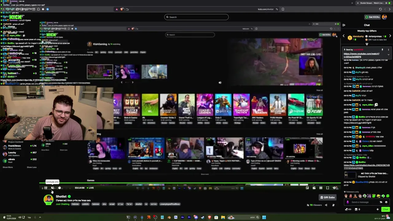Open the kick.com clip link in chat
Image resolution: width=393 pixels, height=221 pixels.
pos(367,167)
